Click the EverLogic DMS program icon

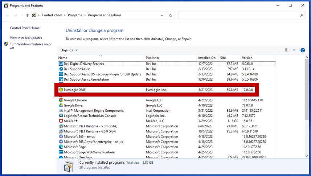[61, 90]
